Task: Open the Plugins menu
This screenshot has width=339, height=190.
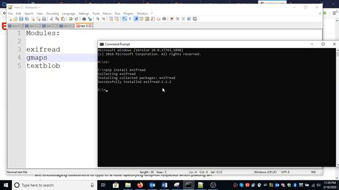Action: point(128,14)
